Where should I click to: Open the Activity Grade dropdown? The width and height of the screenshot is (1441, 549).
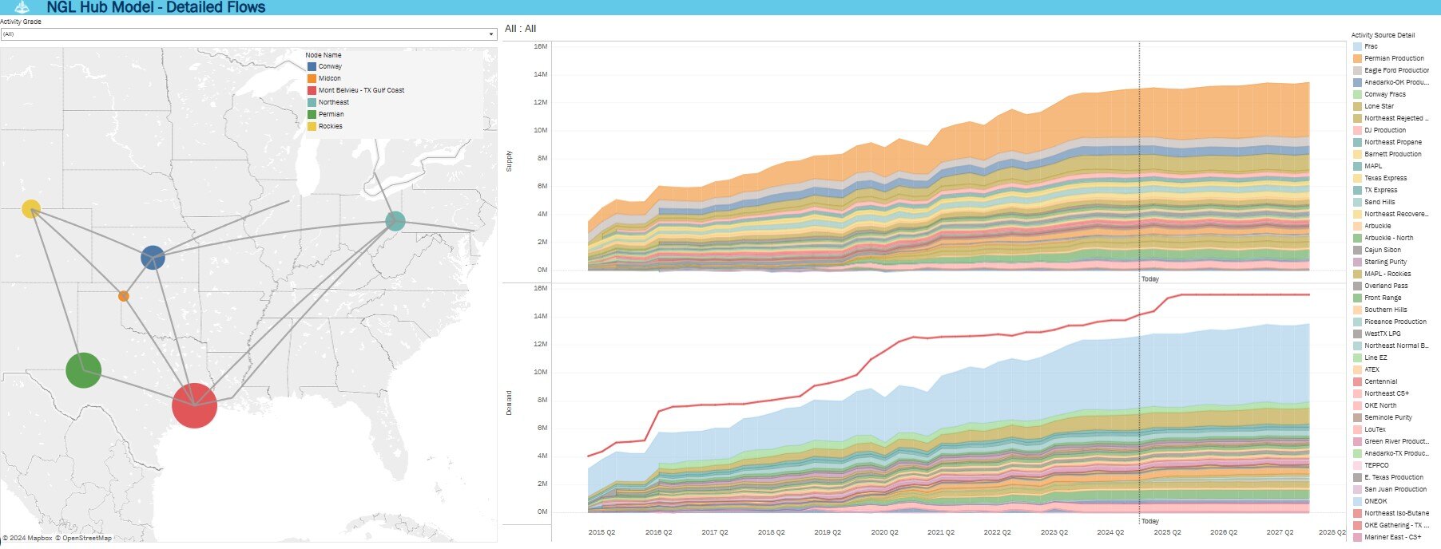point(248,34)
